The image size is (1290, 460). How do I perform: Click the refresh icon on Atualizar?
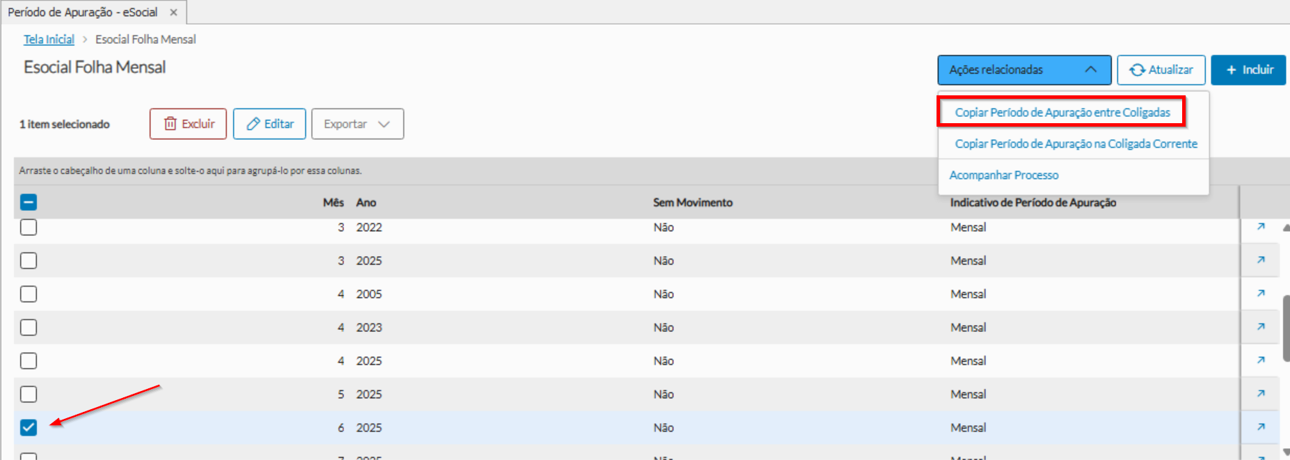(1138, 70)
